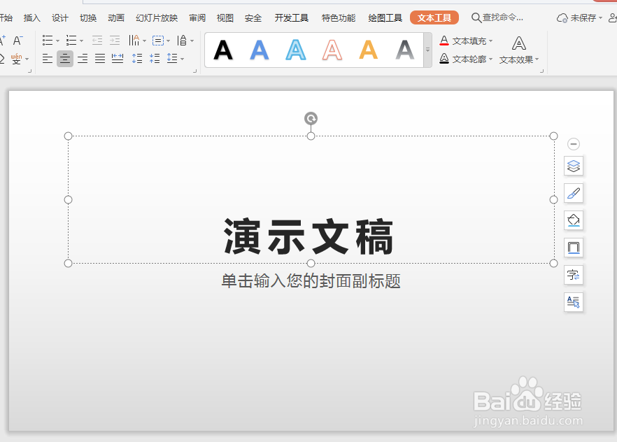Switch to the 动画 tab
The image size is (617, 442).
(116, 18)
